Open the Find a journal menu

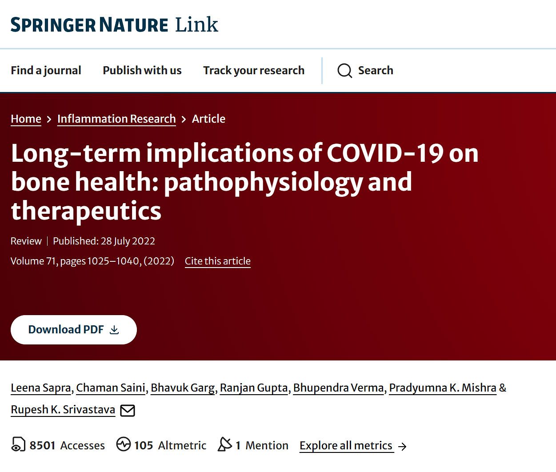coord(46,70)
